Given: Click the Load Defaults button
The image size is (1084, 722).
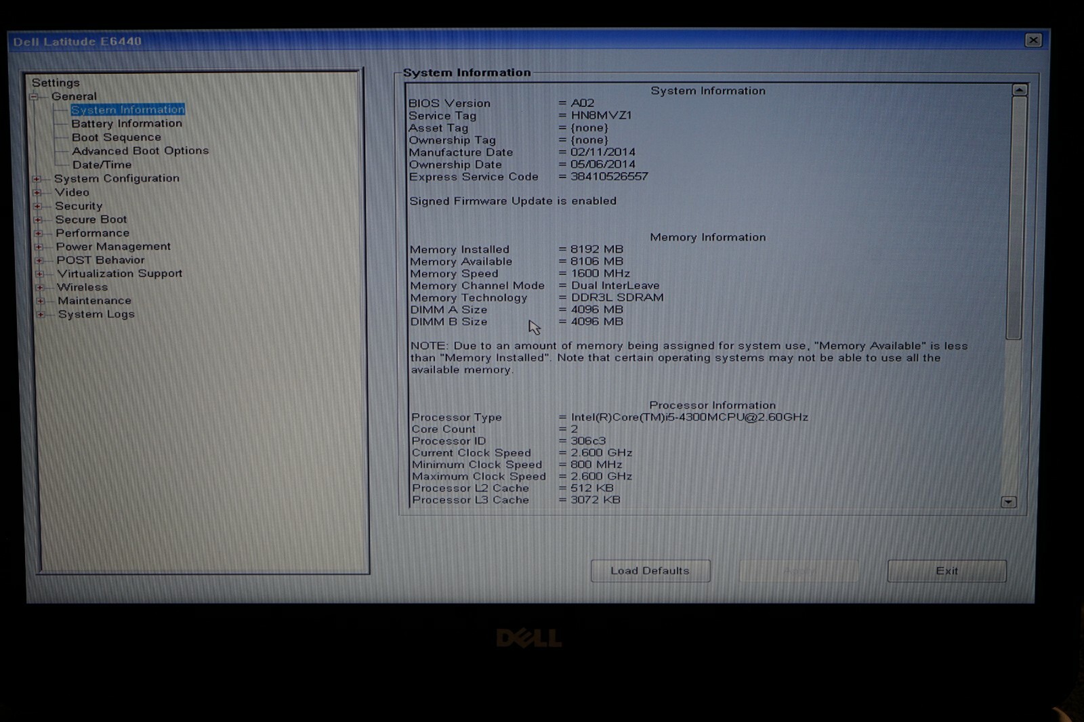Looking at the screenshot, I should tap(650, 571).
